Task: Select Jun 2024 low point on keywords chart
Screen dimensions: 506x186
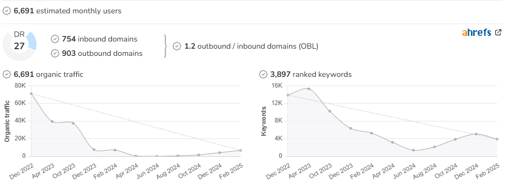Action: 413,150
